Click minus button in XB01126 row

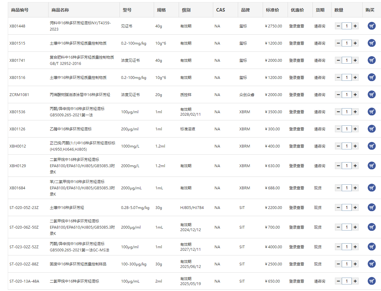click(338, 129)
